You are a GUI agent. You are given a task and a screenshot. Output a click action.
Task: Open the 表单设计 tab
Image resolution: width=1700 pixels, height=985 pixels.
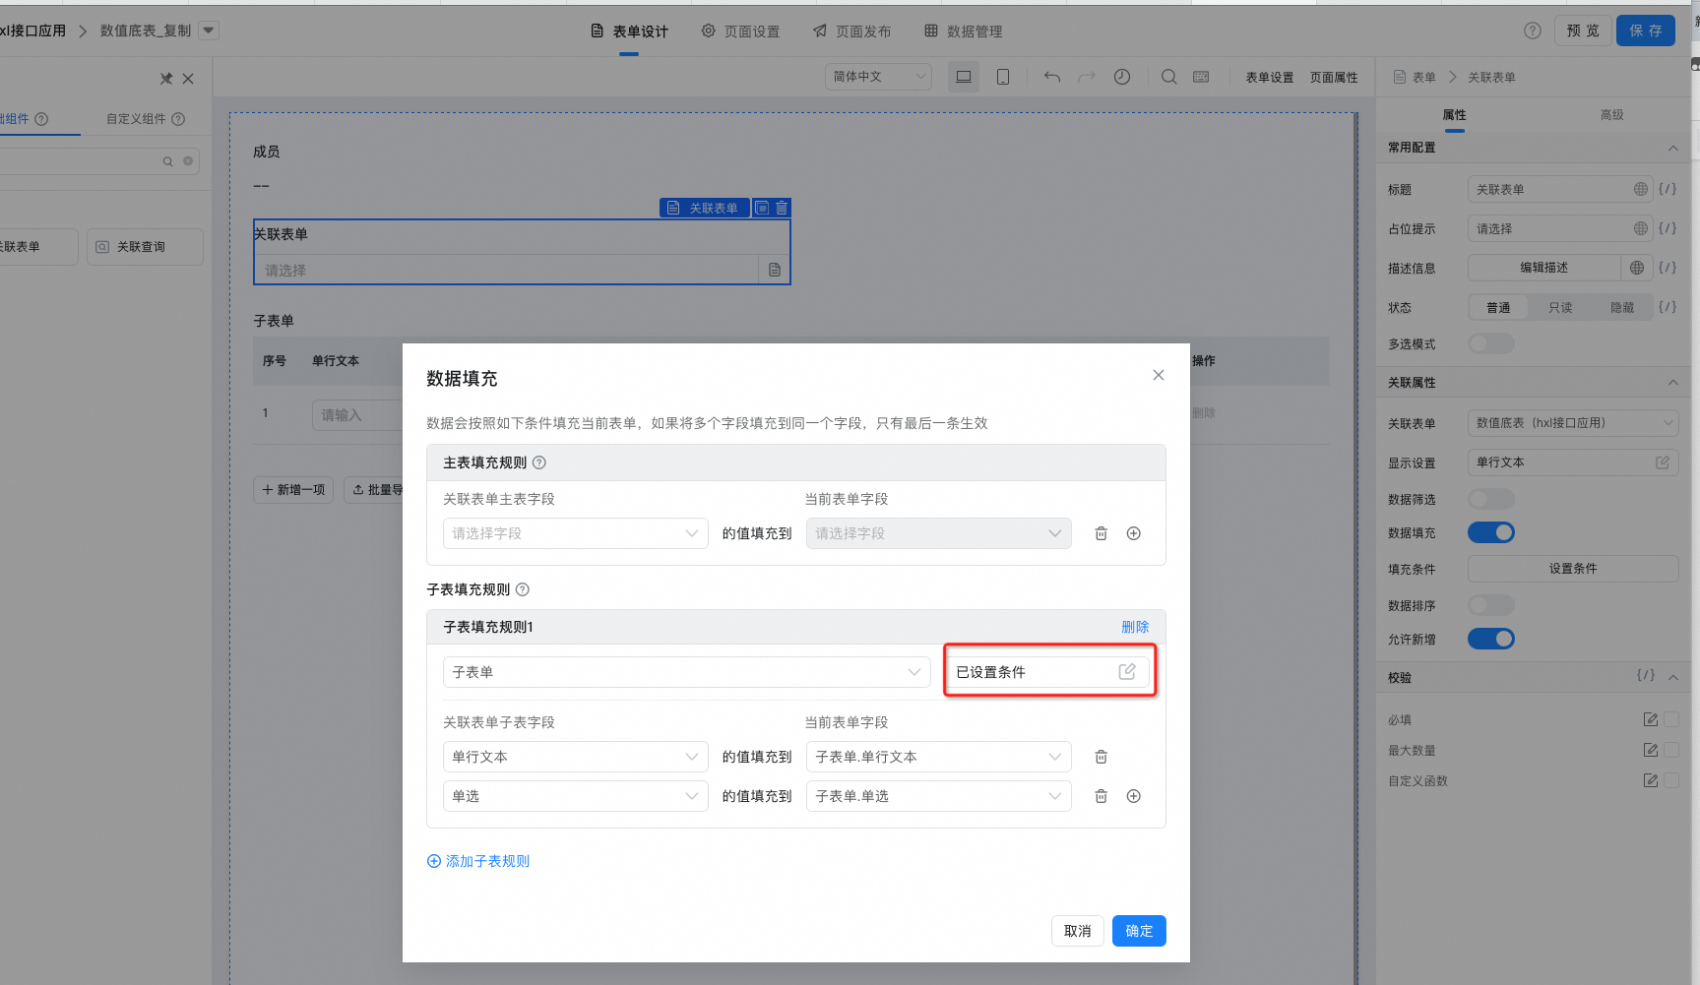click(x=629, y=31)
